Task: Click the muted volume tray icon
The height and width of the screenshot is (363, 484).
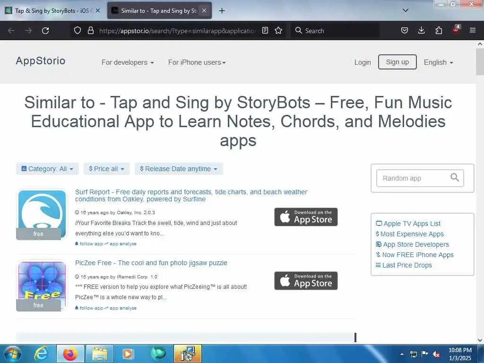Action: (436, 354)
